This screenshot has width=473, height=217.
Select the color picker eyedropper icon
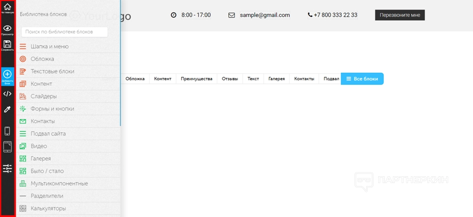pos(8,109)
